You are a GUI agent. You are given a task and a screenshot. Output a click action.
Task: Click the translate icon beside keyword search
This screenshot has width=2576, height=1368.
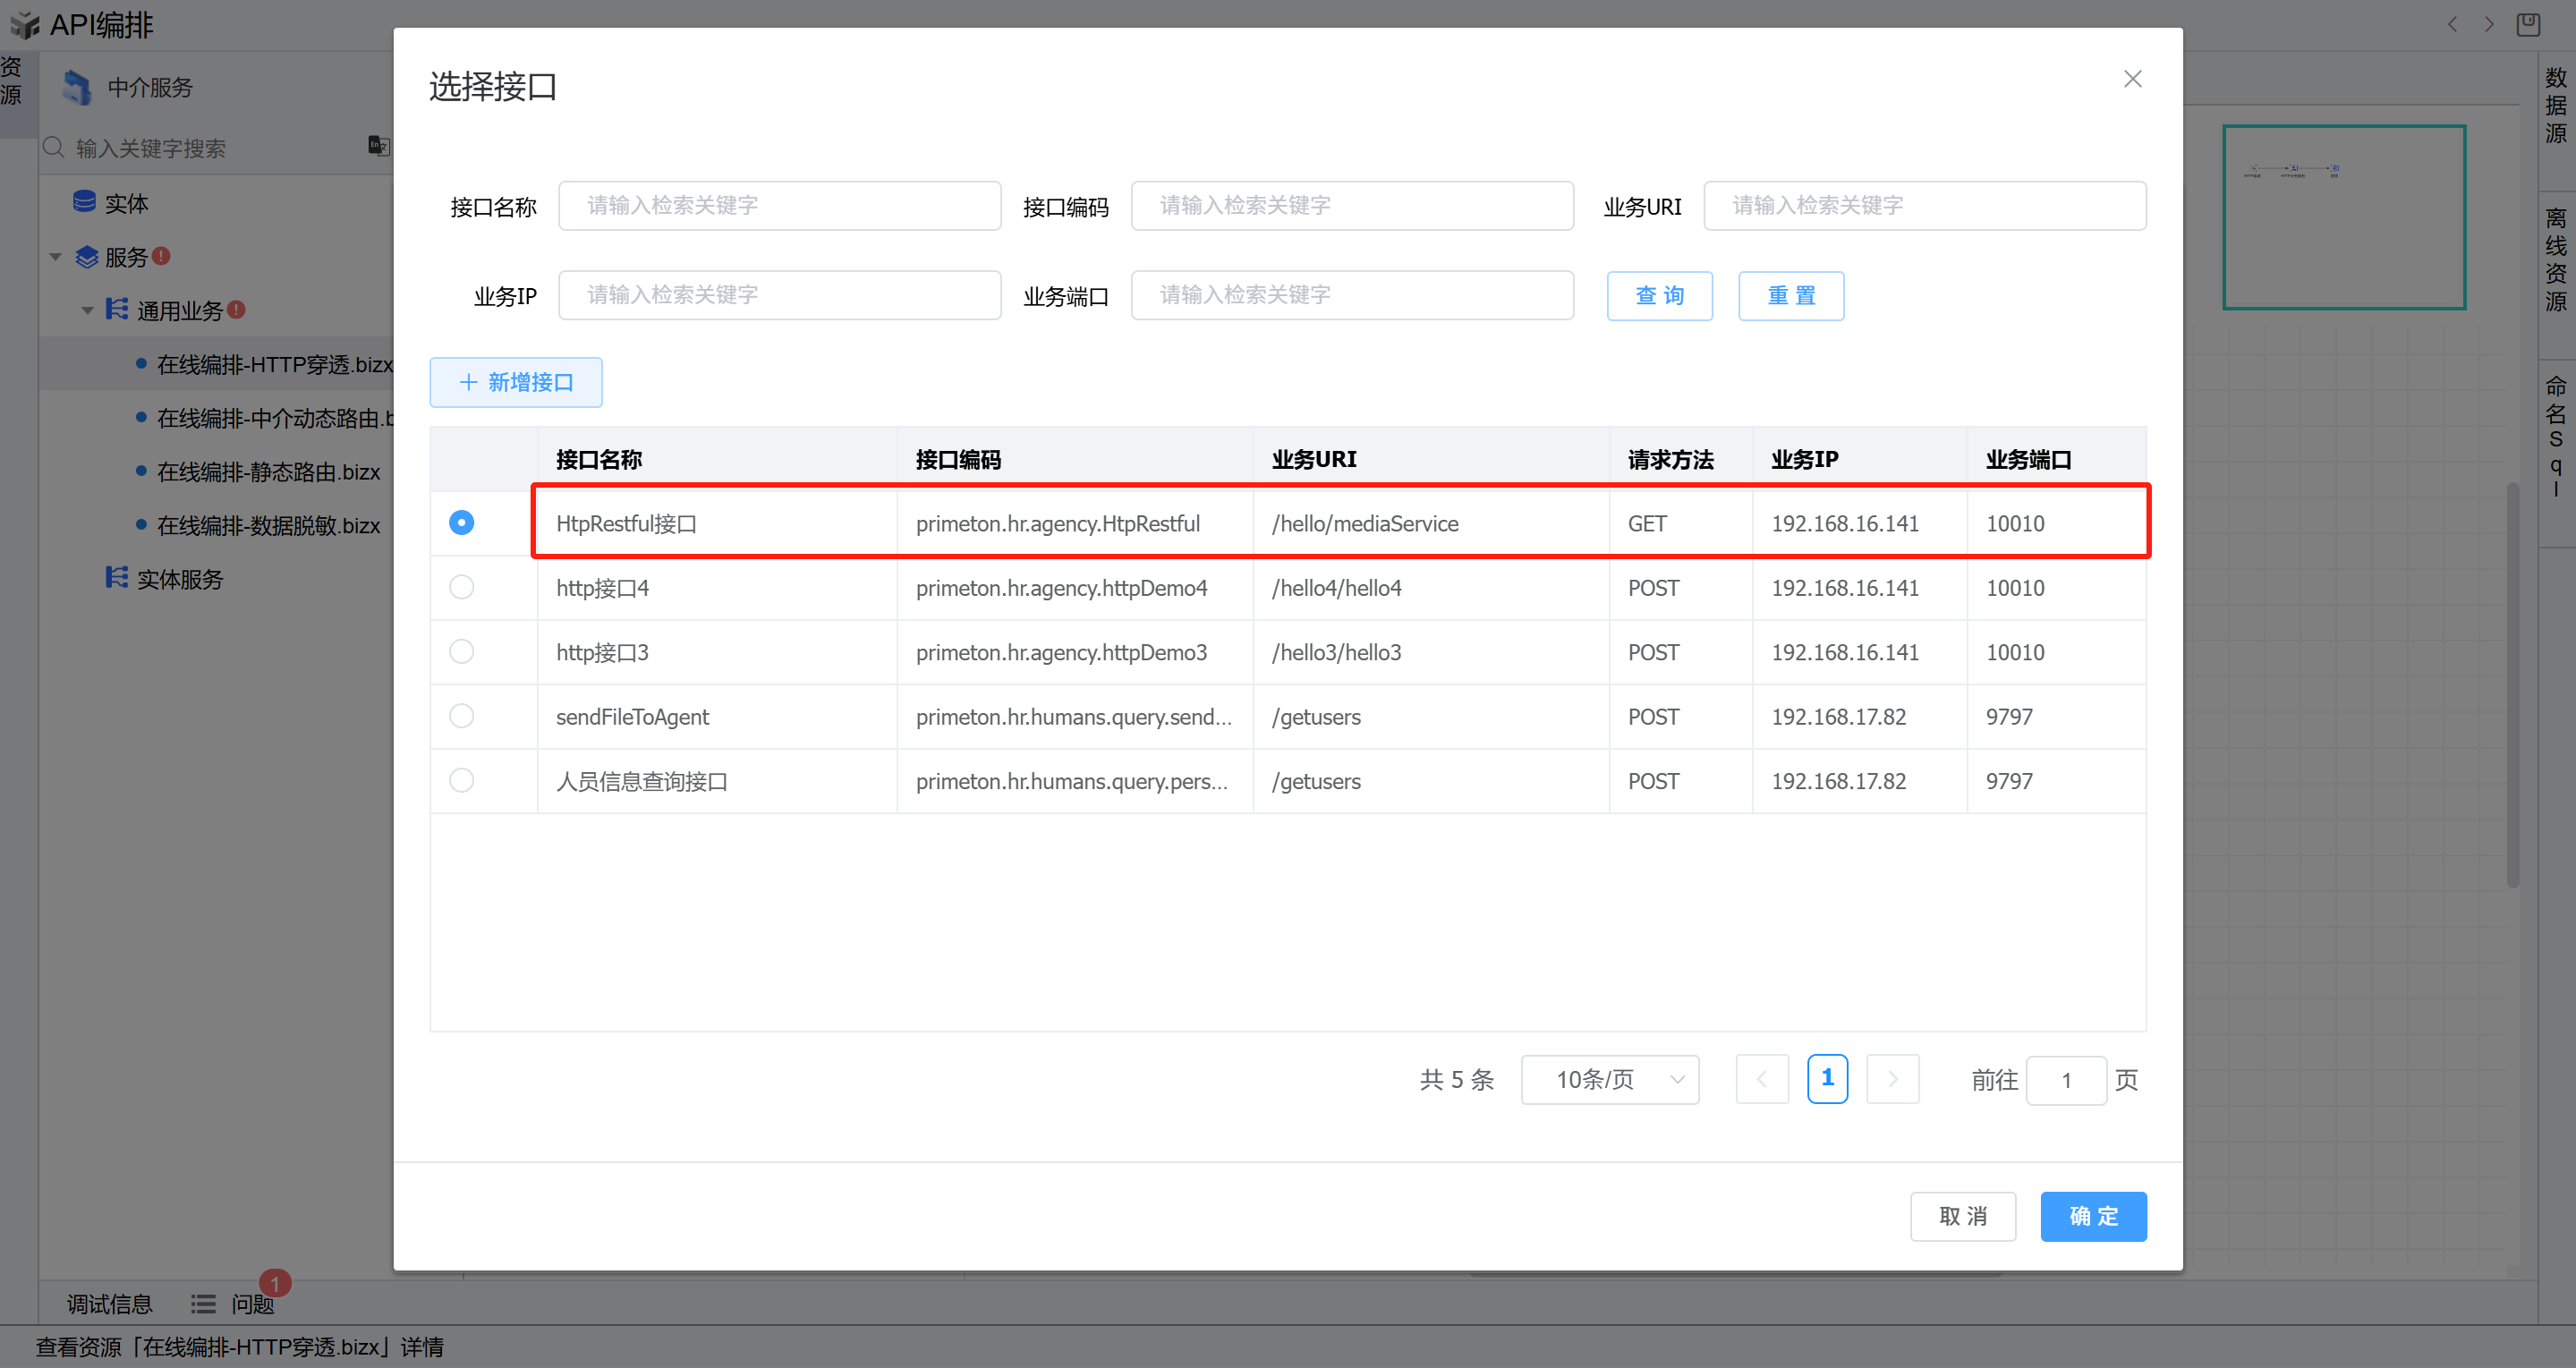pos(378,146)
